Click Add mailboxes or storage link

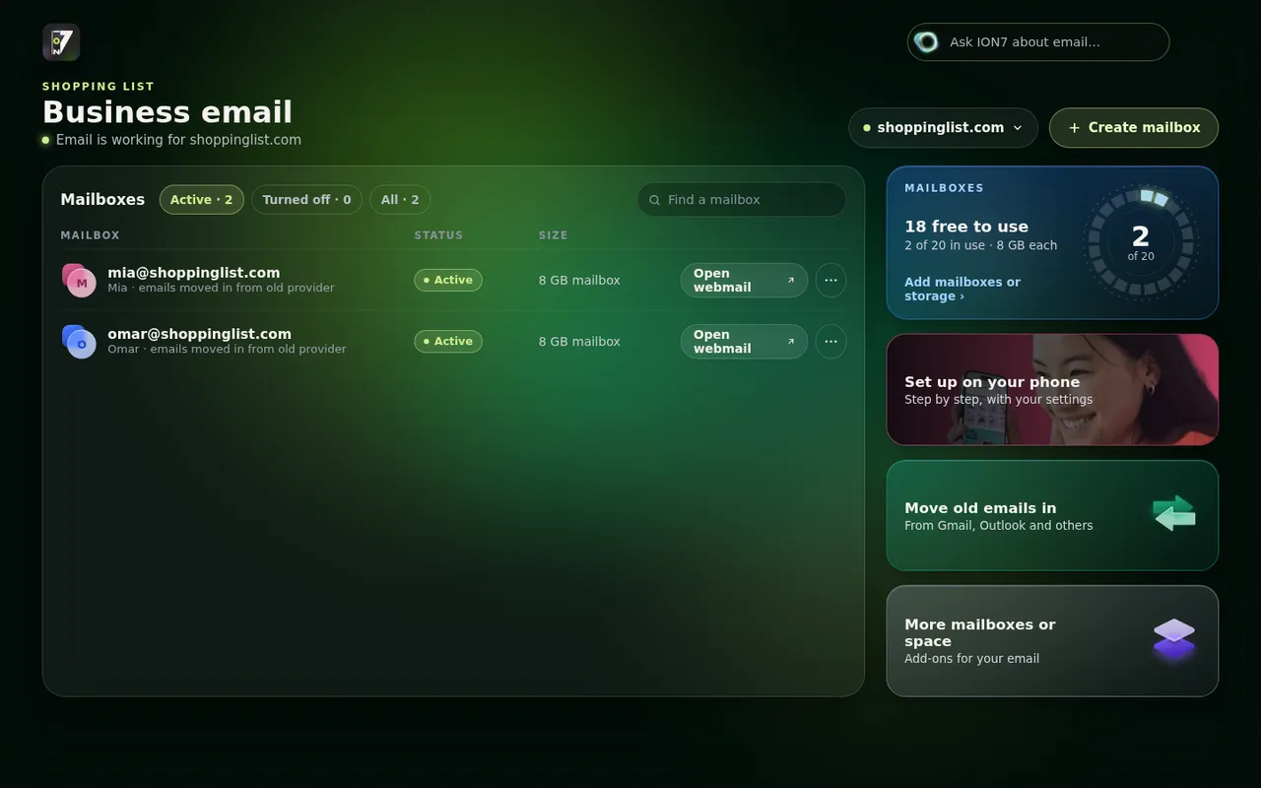pos(962,289)
